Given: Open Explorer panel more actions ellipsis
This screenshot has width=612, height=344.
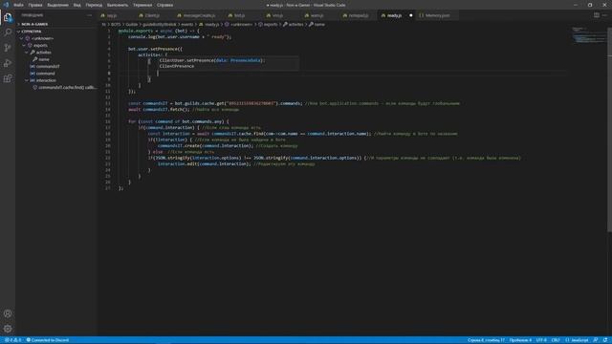Looking at the screenshot, I should tap(89, 15).
